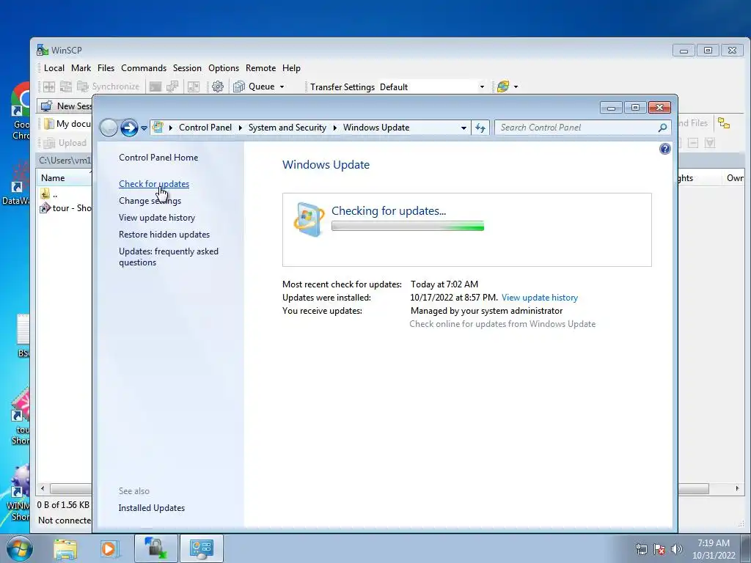Click WinSCP Synchronize toolbar button
The height and width of the screenshot is (563, 751).
(109, 87)
